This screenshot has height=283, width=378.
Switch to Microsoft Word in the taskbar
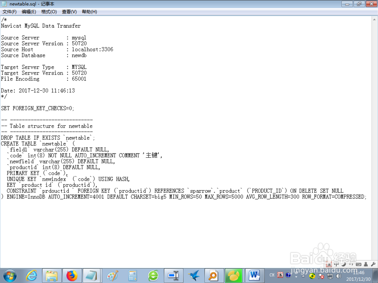pos(254,276)
